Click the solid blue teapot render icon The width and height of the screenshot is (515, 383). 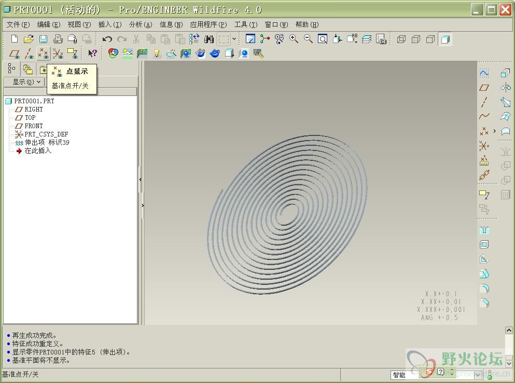coord(215,53)
